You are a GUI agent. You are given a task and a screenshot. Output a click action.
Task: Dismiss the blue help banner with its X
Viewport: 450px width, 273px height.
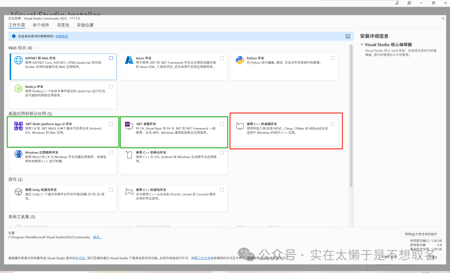[347, 36]
